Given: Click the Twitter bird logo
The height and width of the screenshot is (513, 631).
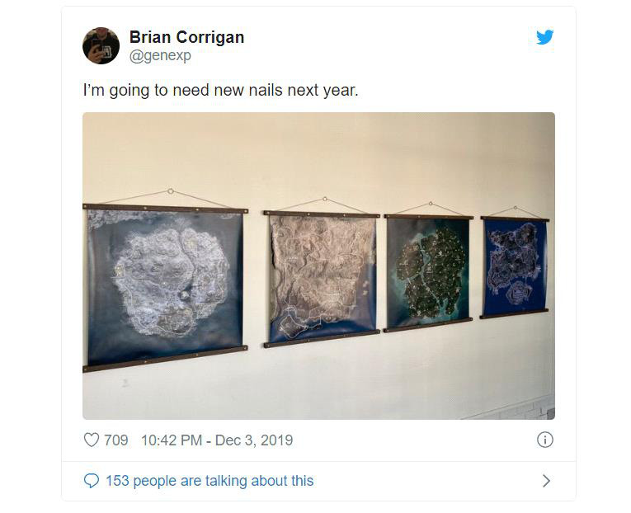Looking at the screenshot, I should pyautogui.click(x=545, y=37).
